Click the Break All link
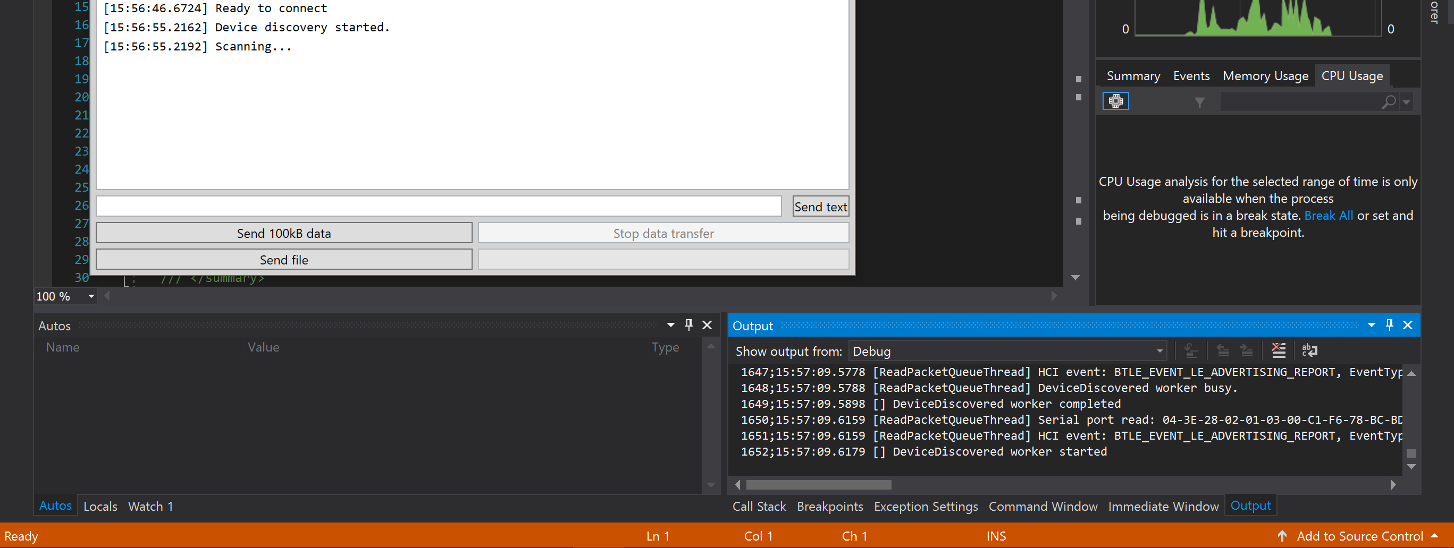 (x=1328, y=216)
